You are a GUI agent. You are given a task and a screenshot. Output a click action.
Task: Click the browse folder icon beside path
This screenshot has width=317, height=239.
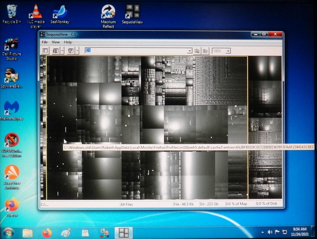click(x=197, y=51)
